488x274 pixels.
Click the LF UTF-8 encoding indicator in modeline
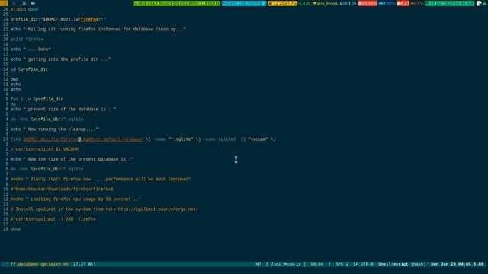363,264
